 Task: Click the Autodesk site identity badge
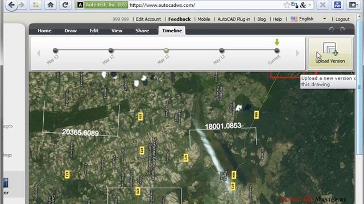coord(102,5)
